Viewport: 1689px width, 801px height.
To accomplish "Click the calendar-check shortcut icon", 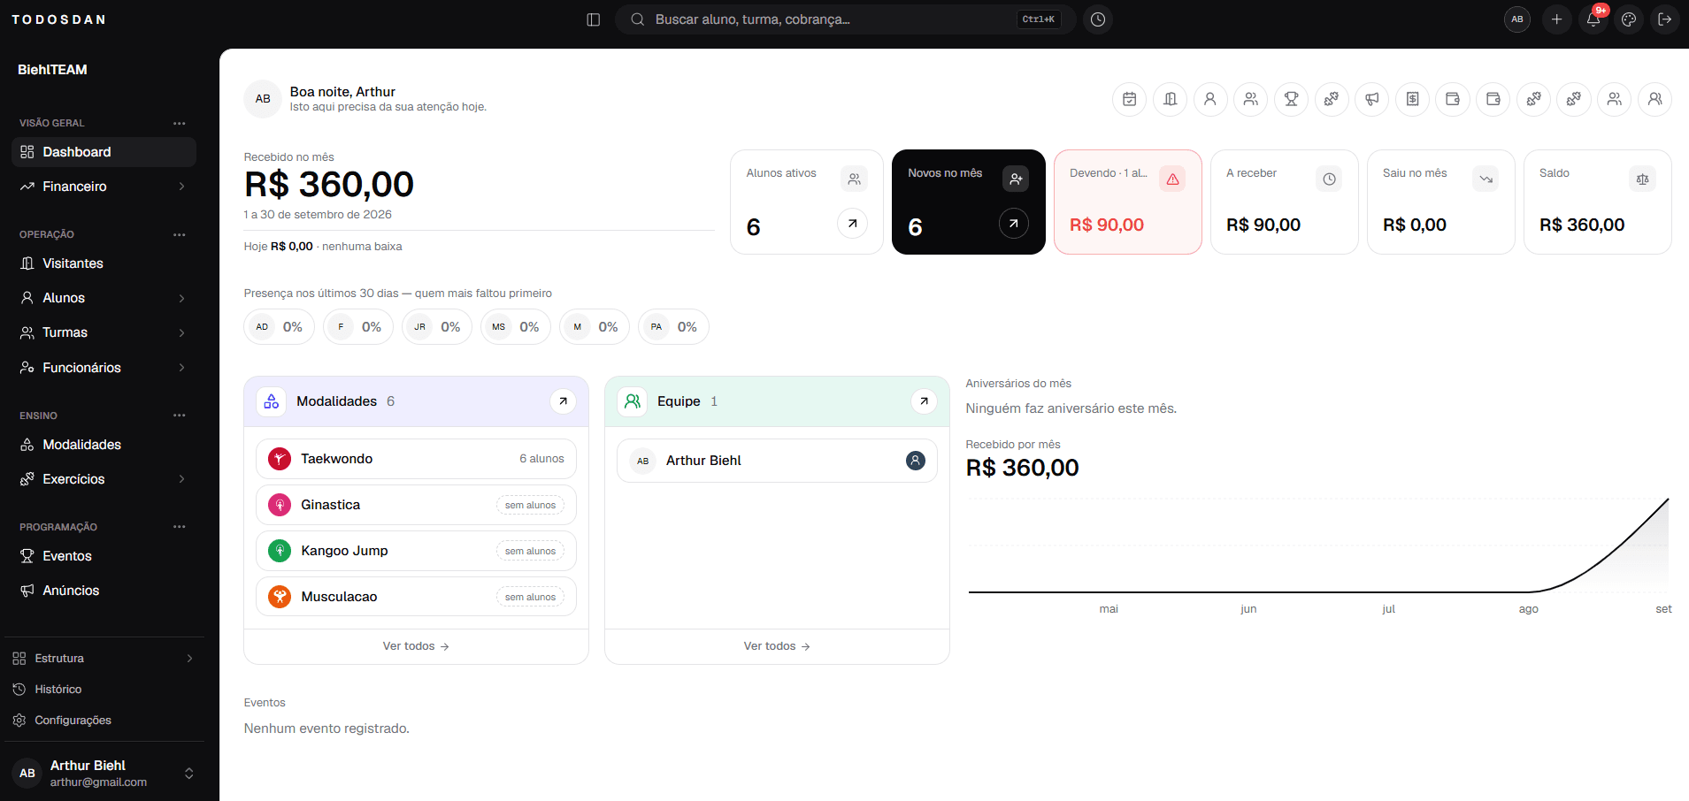I will (x=1130, y=99).
